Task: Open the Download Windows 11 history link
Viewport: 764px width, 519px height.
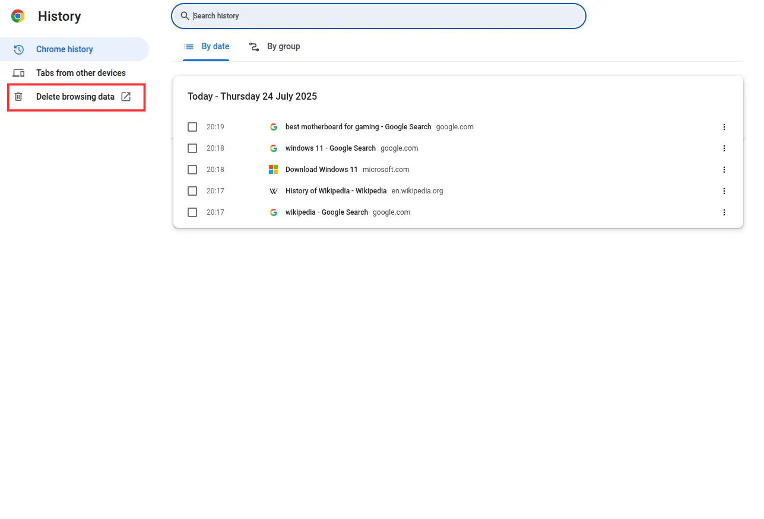Action: (321, 170)
